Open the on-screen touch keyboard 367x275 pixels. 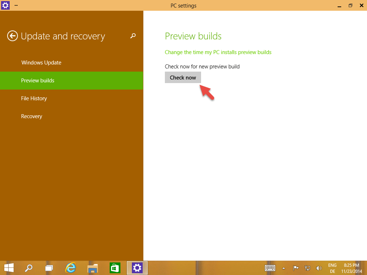pos(270,268)
